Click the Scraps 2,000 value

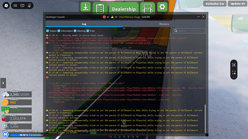14,126
